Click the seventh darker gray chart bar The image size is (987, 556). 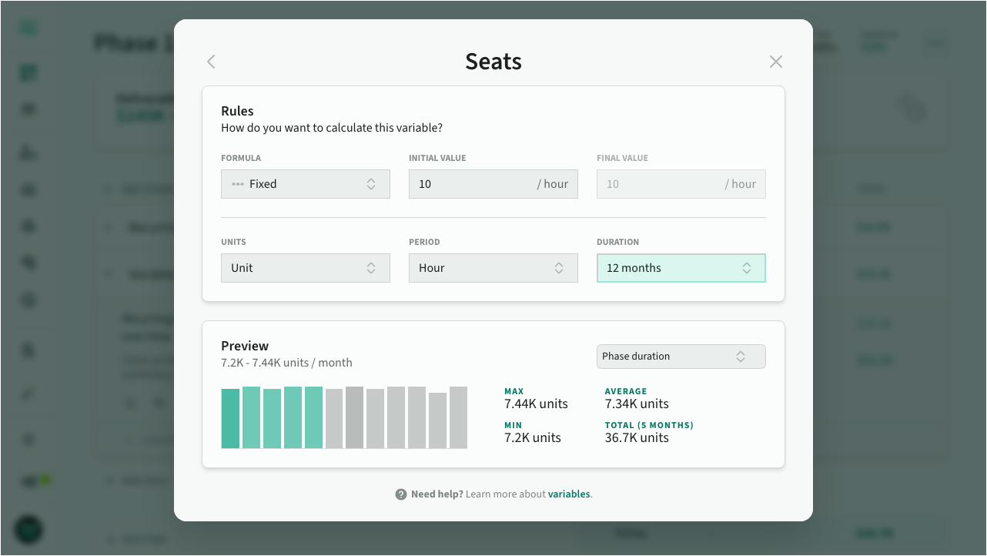pos(354,417)
